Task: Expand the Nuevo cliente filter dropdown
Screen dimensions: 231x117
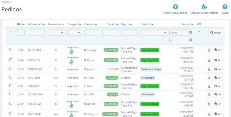Action: pyautogui.click(x=56, y=32)
